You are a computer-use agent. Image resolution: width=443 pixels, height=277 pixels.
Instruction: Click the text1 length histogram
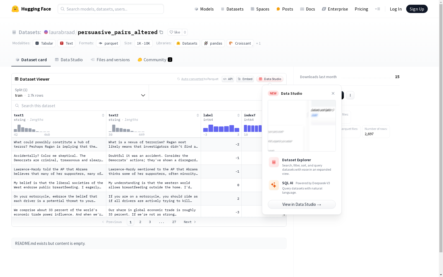point(32,128)
